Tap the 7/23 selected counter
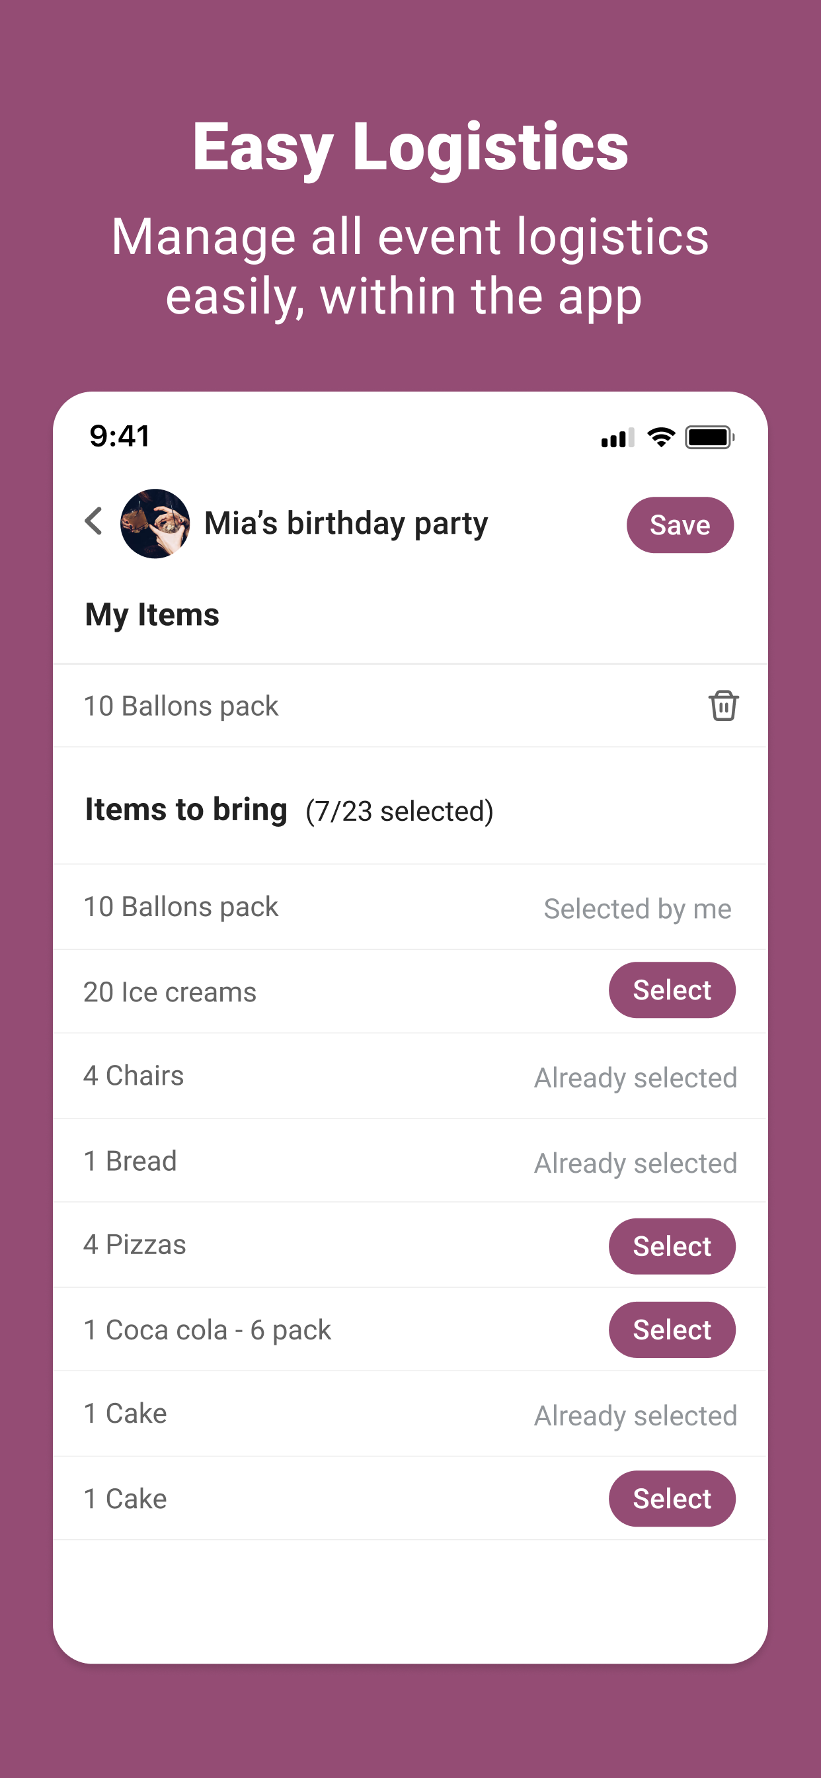Screen dimensions: 821x1778 tap(399, 811)
